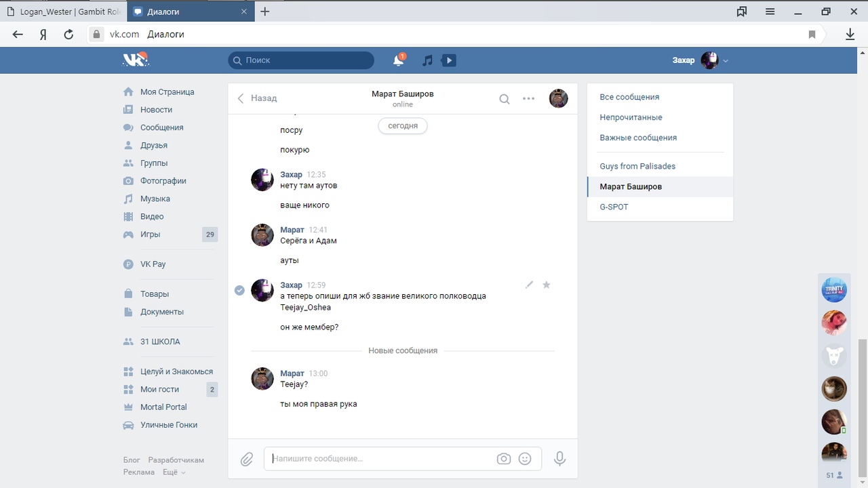Open the emoji smiley picker

525,459
